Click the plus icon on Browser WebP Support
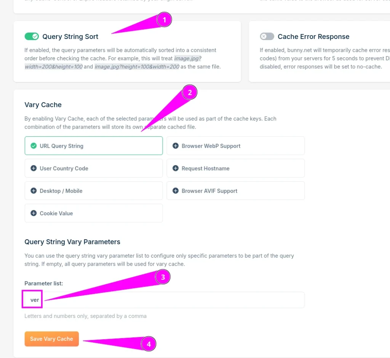Viewport: 390px width, 358px height. (176, 145)
